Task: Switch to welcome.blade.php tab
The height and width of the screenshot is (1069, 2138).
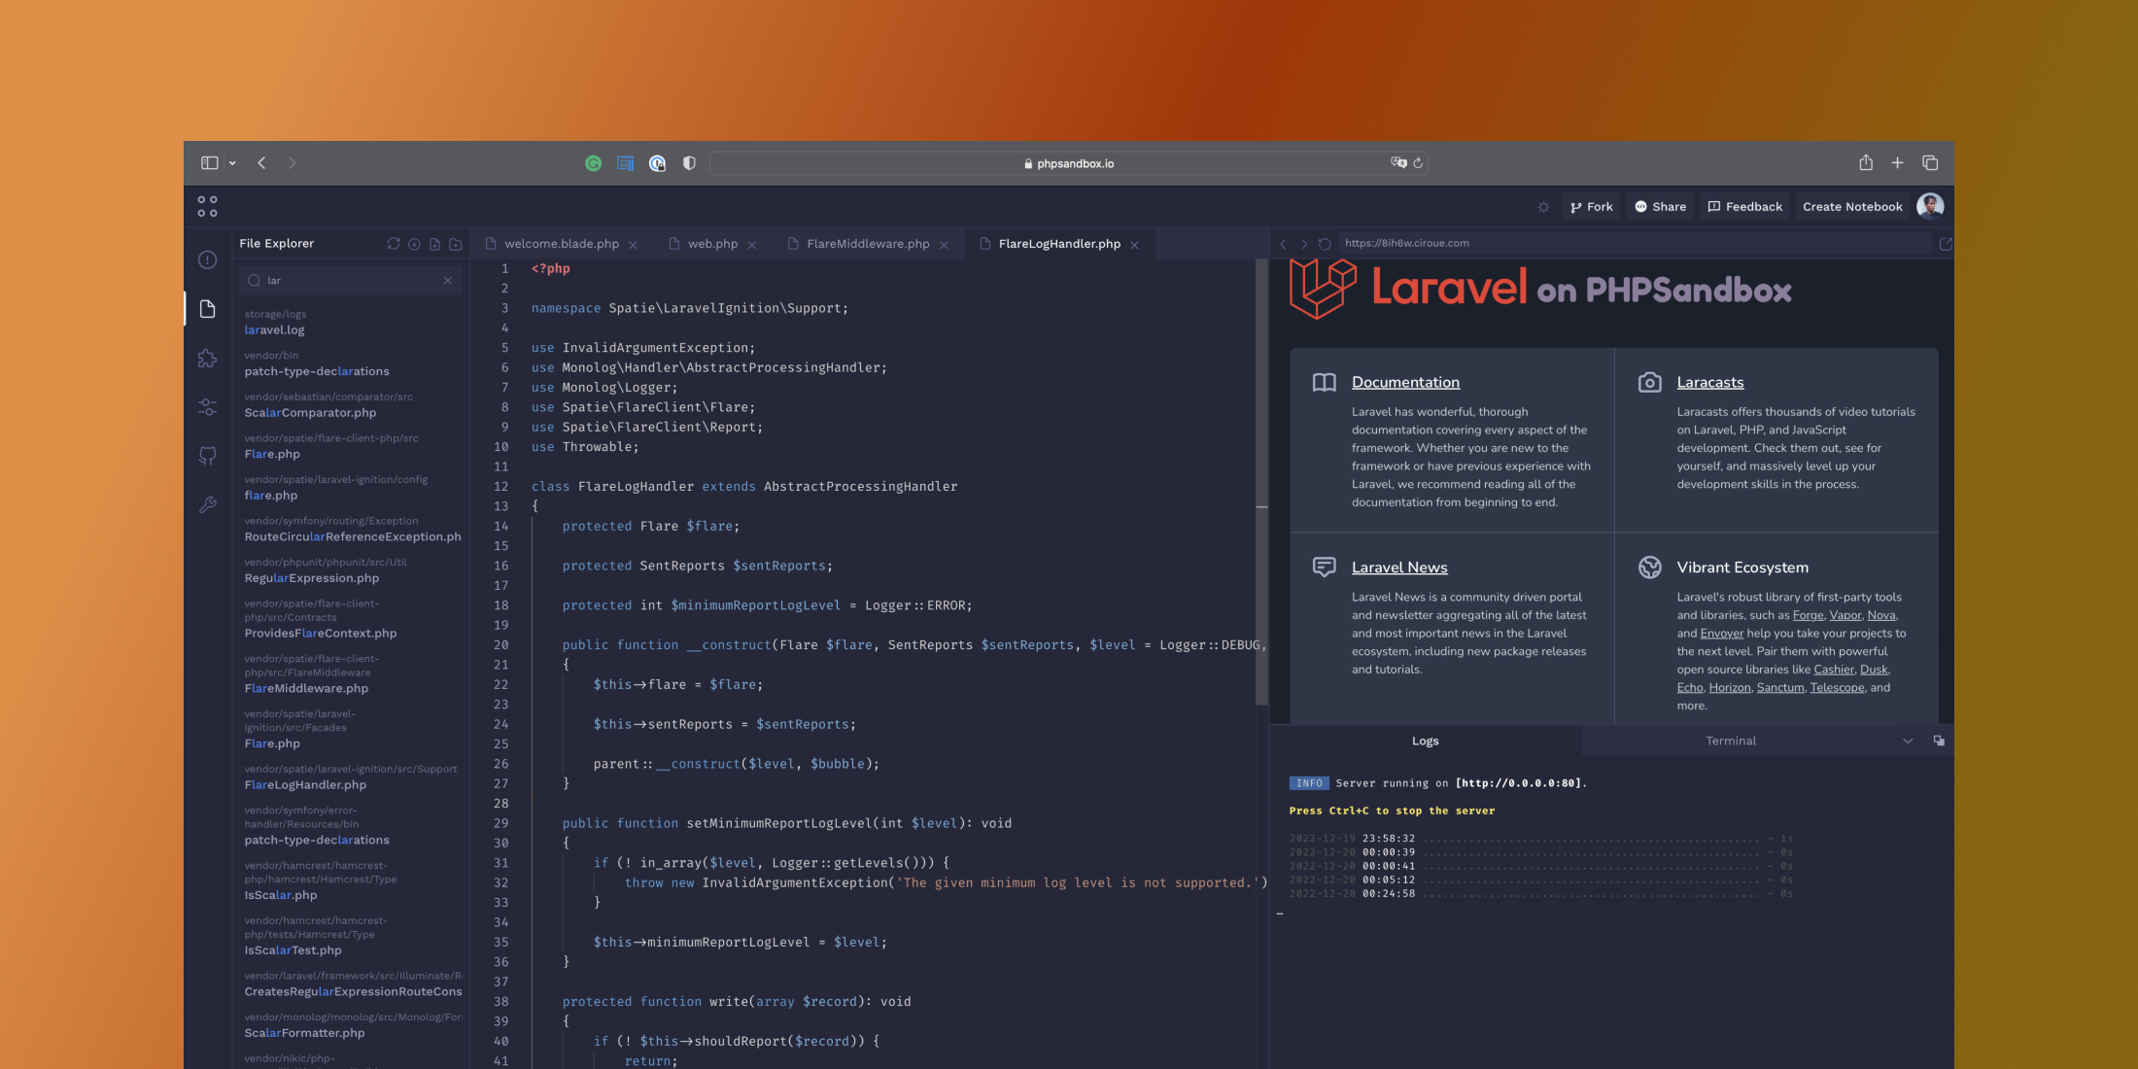Action: click(562, 244)
